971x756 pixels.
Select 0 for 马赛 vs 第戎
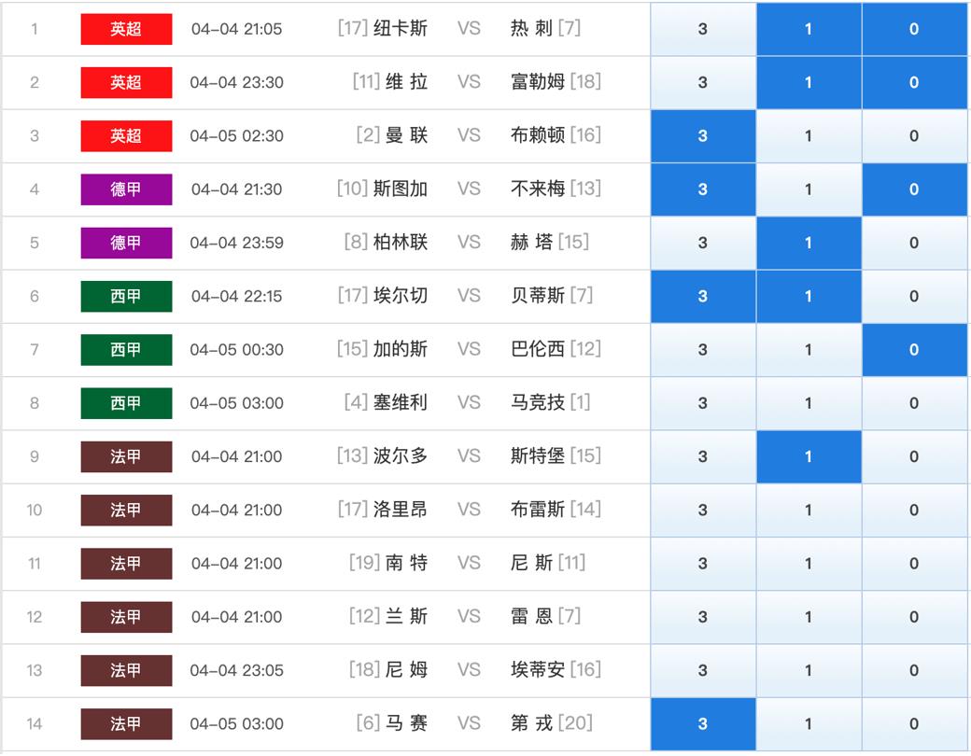click(x=915, y=724)
